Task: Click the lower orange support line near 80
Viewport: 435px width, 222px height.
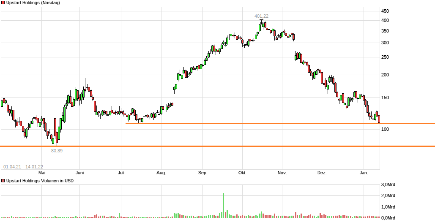Action: click(217, 146)
